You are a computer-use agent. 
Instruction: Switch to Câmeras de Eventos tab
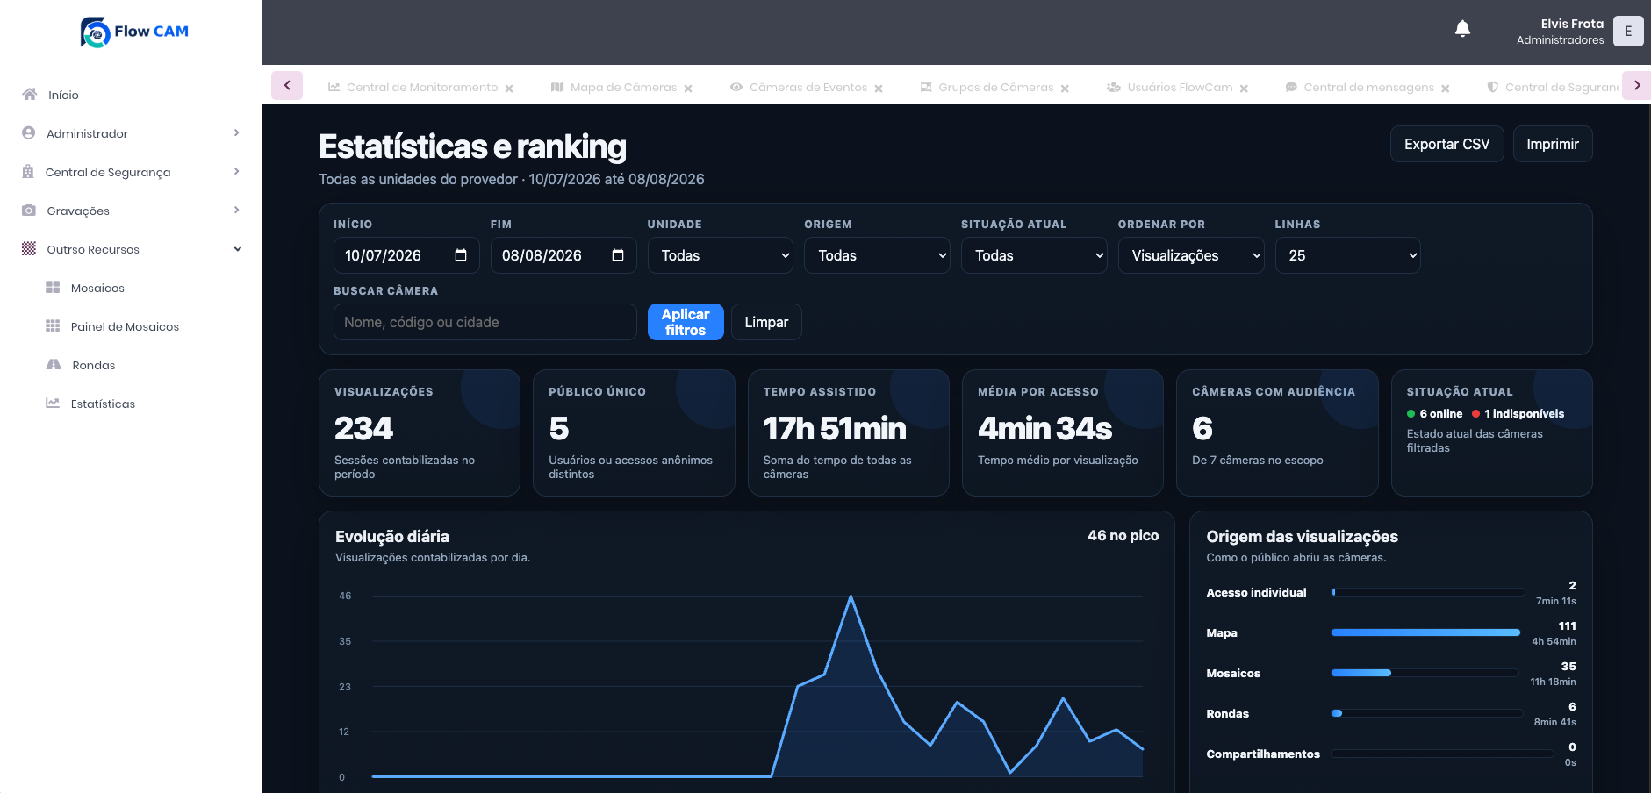coord(808,88)
